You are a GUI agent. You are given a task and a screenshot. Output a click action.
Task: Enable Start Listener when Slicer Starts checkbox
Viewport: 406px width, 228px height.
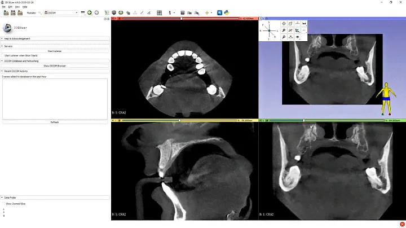tap(3, 56)
